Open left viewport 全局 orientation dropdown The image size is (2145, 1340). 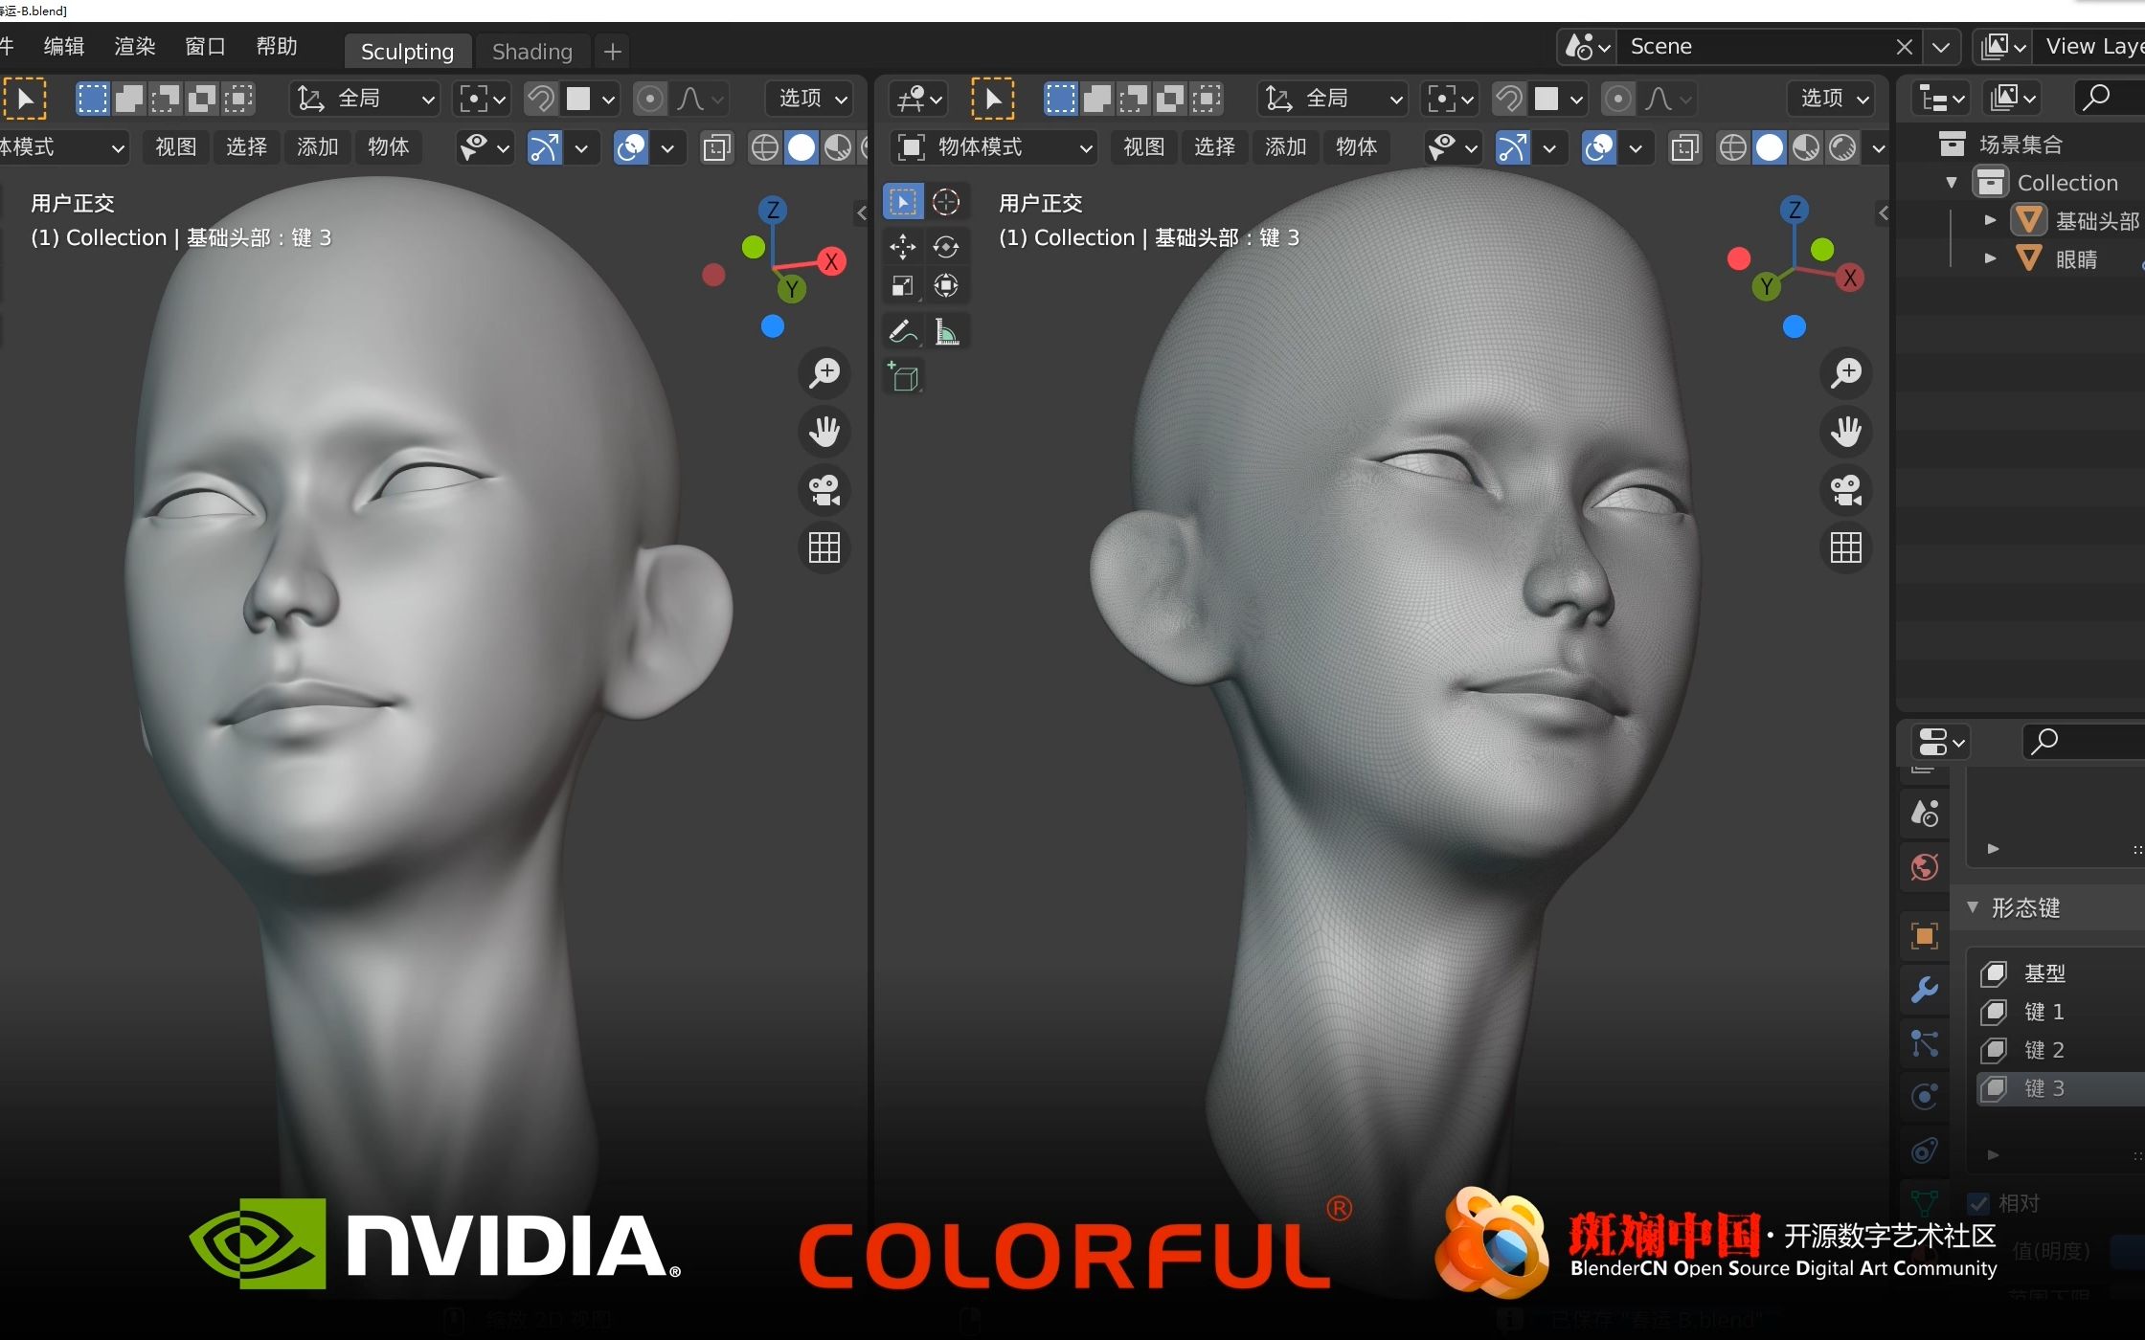(x=365, y=99)
